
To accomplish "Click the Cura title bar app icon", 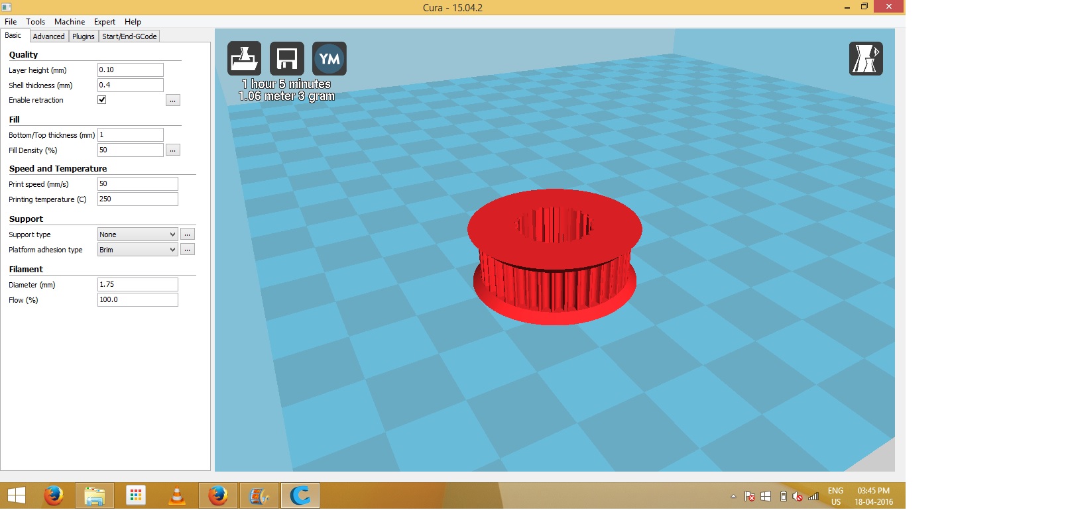I will [7, 7].
